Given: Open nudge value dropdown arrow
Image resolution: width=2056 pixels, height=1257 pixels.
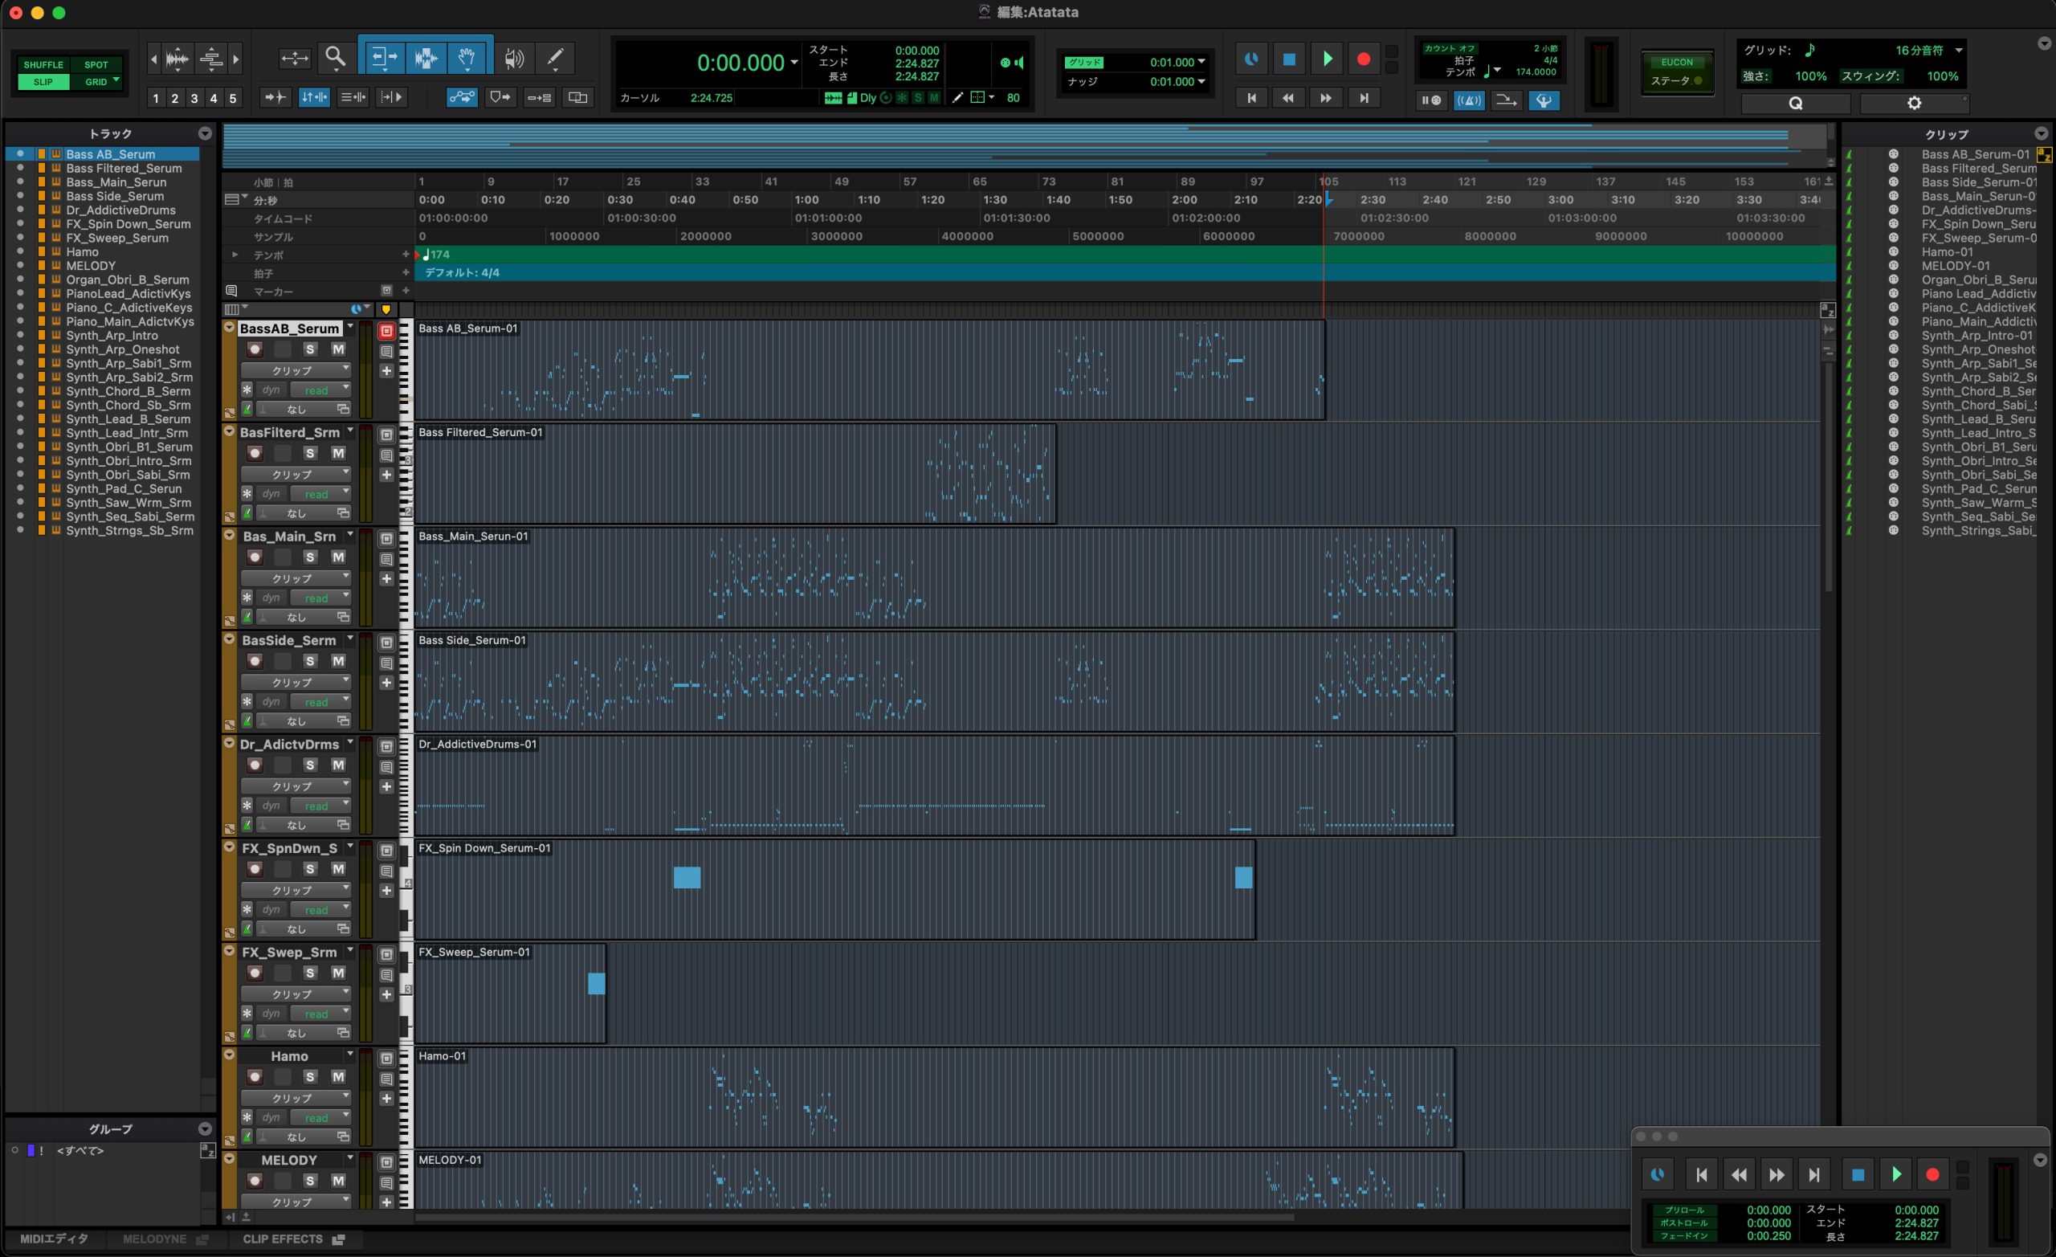Looking at the screenshot, I should pos(1201,82).
